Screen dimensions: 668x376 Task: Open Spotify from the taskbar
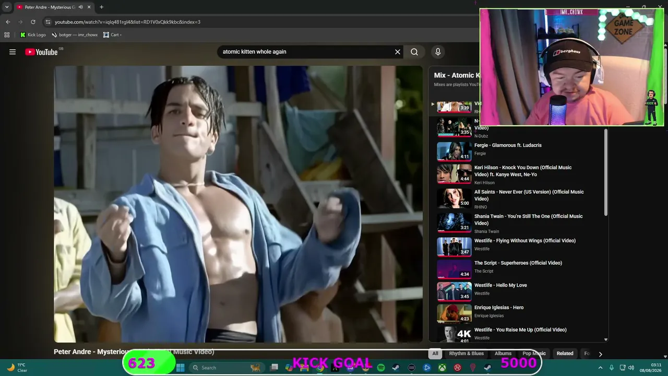pyautogui.click(x=381, y=368)
